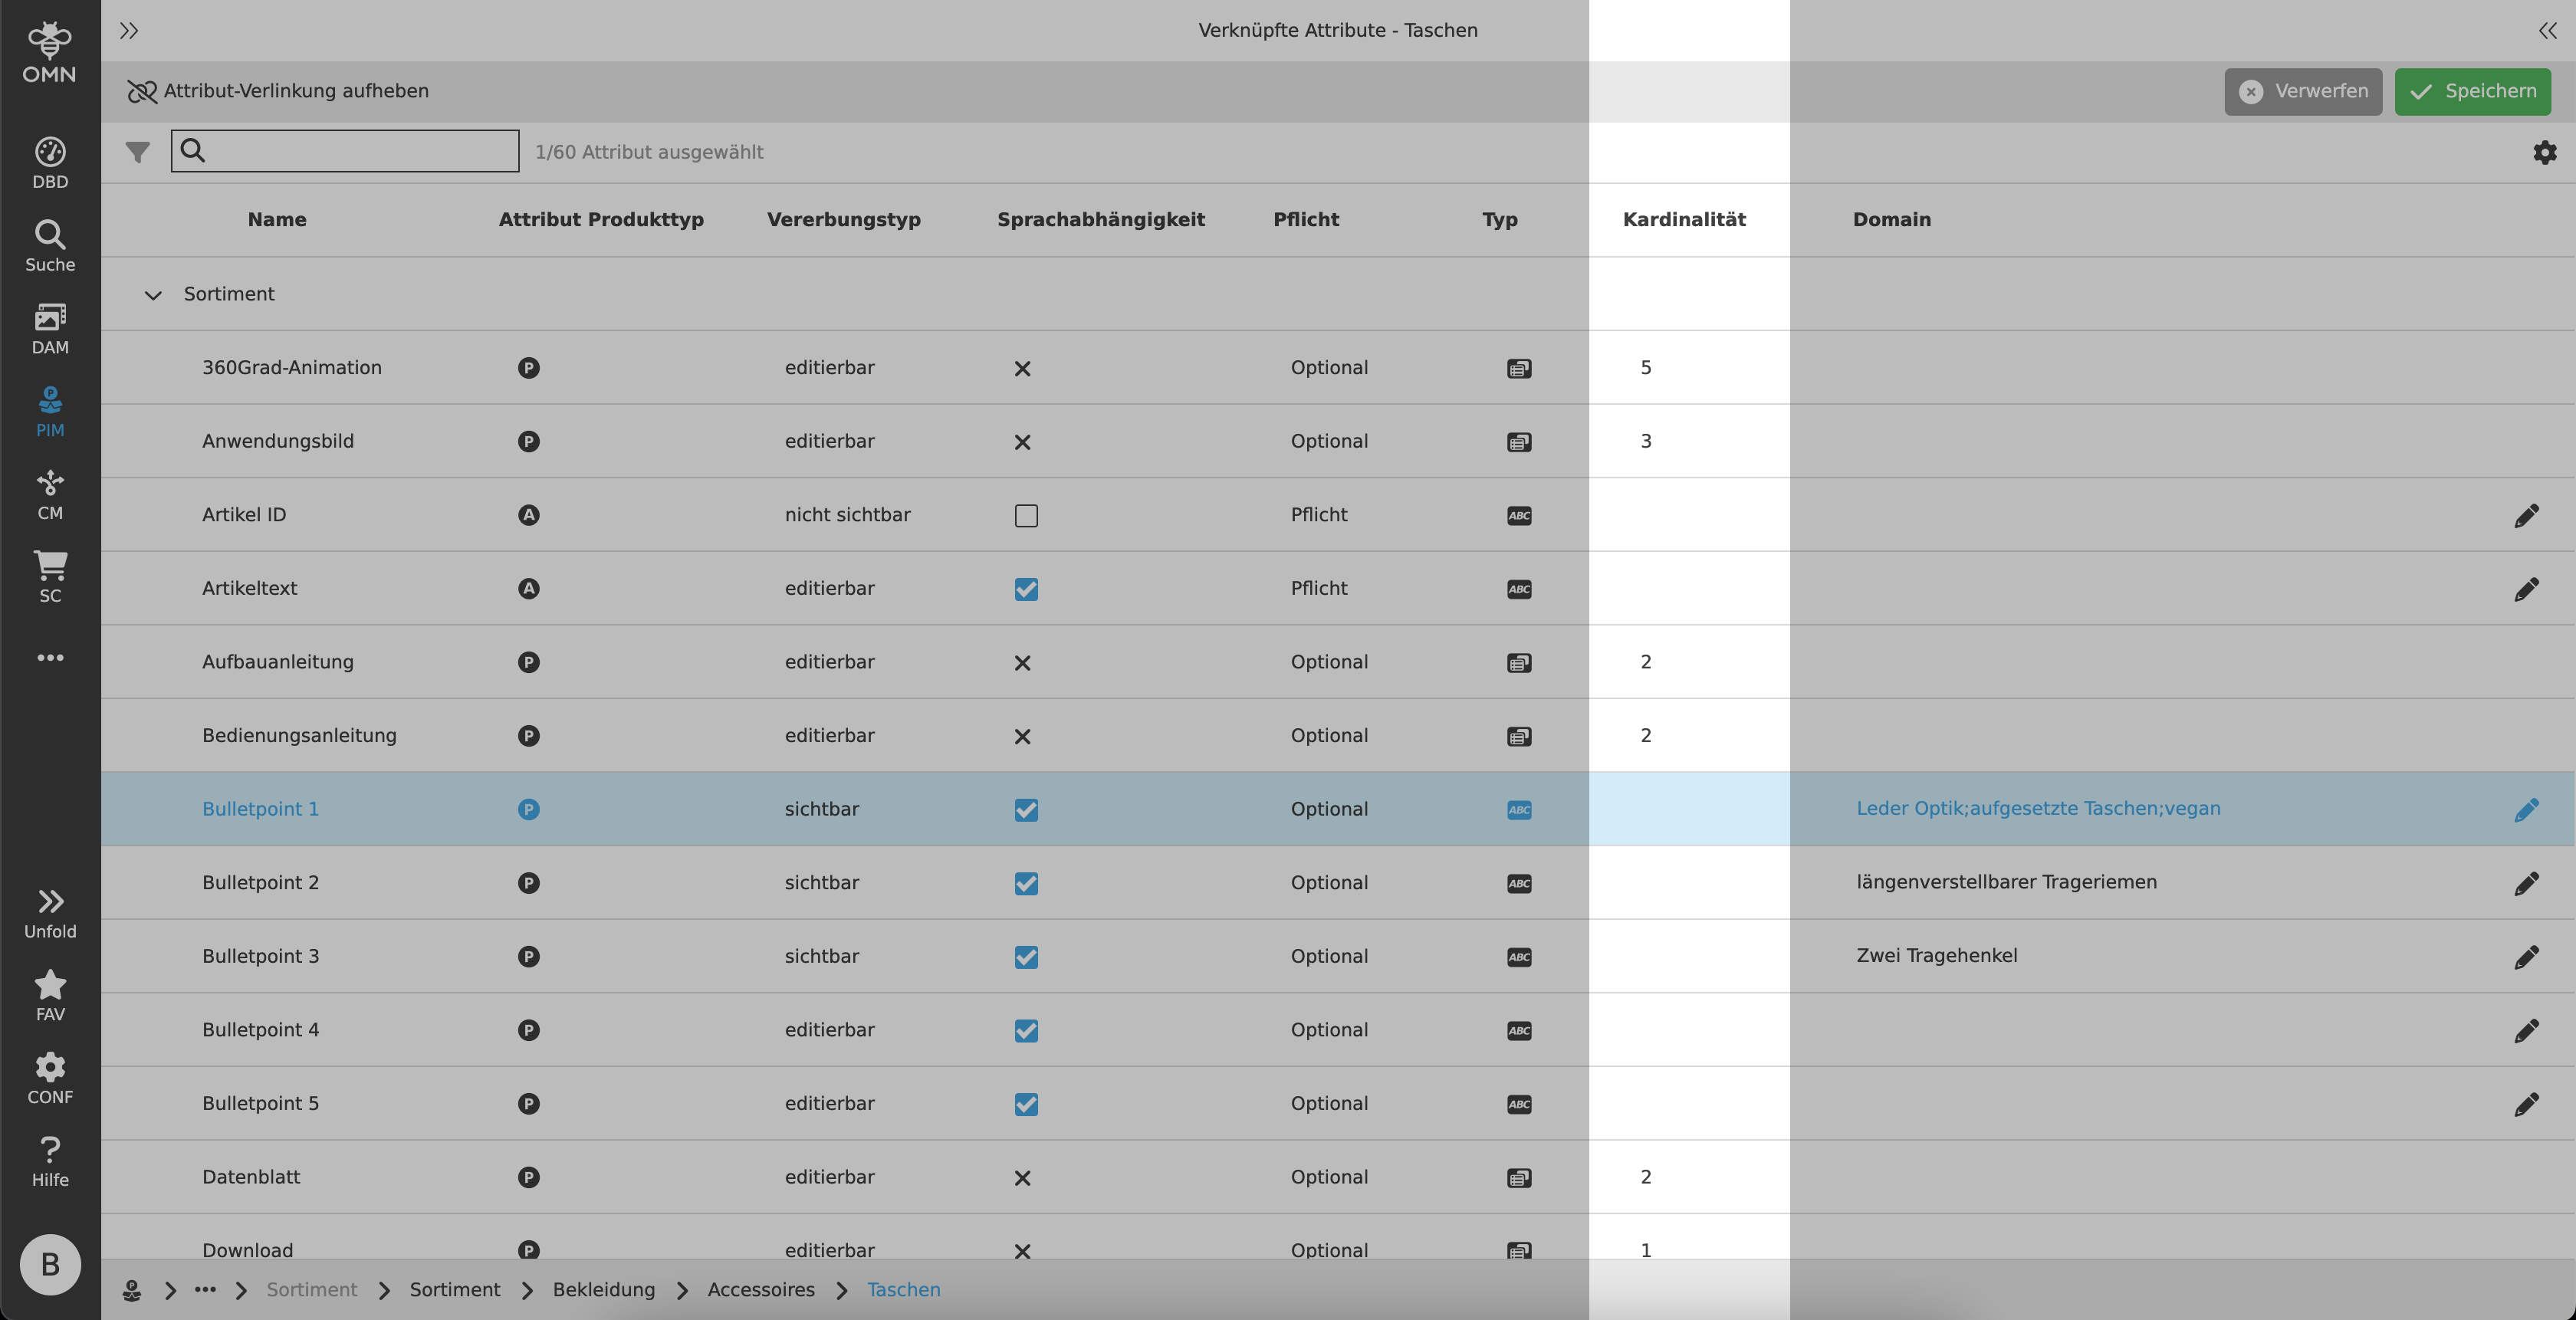
Task: Check Artikel ID Sprachabhängigkeit checkbox
Action: [1026, 516]
